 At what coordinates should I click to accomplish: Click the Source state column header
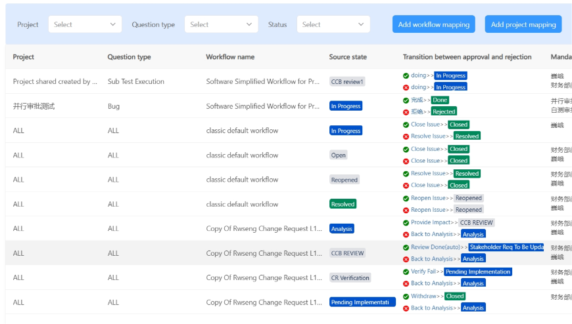348,57
